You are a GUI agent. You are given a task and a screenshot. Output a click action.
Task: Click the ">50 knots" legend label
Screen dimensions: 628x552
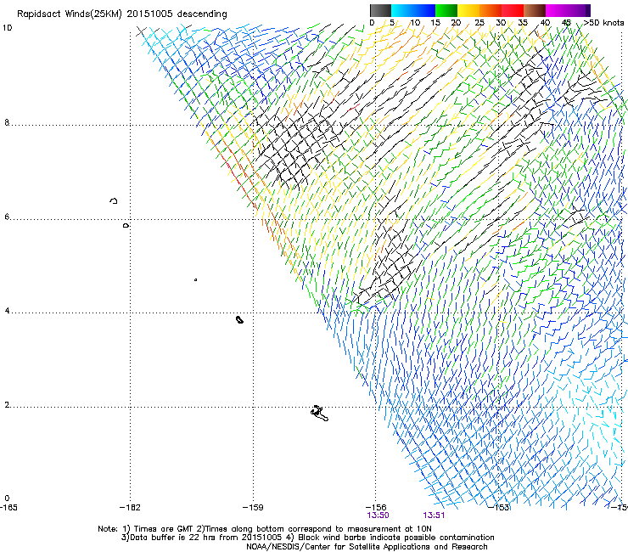(603, 23)
